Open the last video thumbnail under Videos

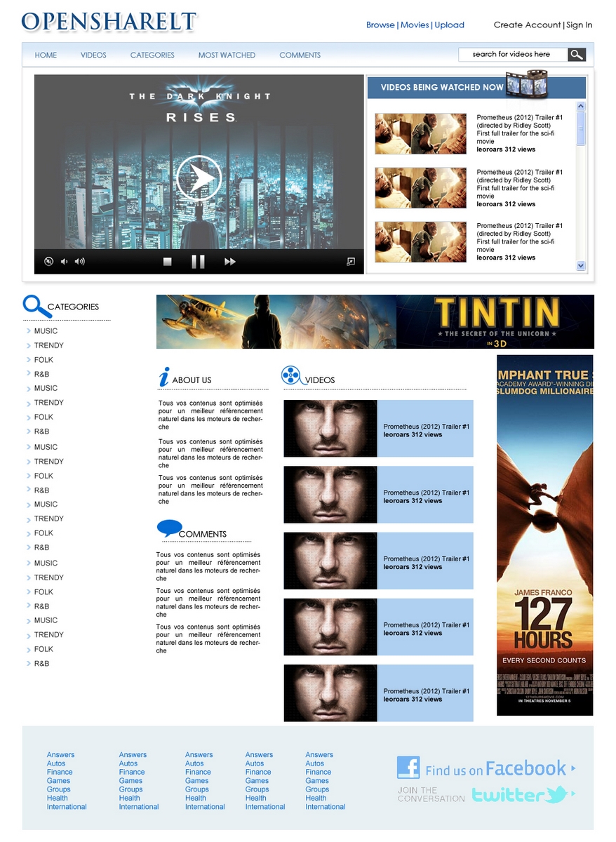tap(330, 693)
